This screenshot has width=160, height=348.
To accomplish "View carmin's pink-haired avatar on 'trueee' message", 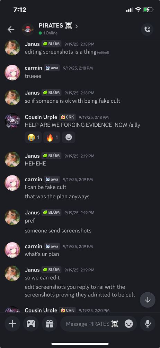I will coord(12,72).
